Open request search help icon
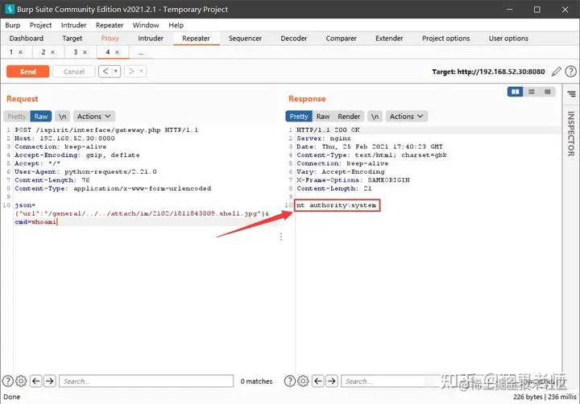Image resolution: width=580 pixels, height=404 pixels. pyautogui.click(x=8, y=381)
